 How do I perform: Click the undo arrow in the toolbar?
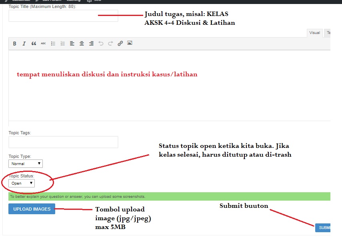101,44
